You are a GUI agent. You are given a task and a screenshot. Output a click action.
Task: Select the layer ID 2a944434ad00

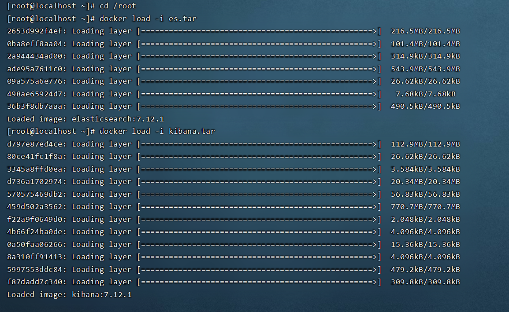[x=34, y=56]
